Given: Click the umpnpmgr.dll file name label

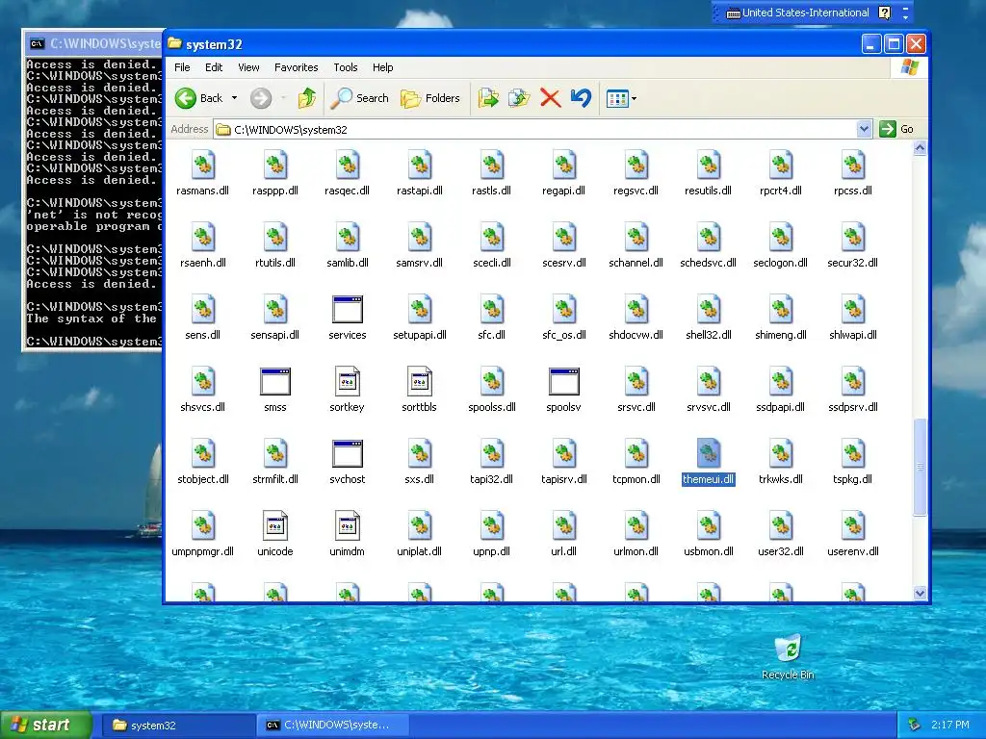Looking at the screenshot, I should click(202, 551).
